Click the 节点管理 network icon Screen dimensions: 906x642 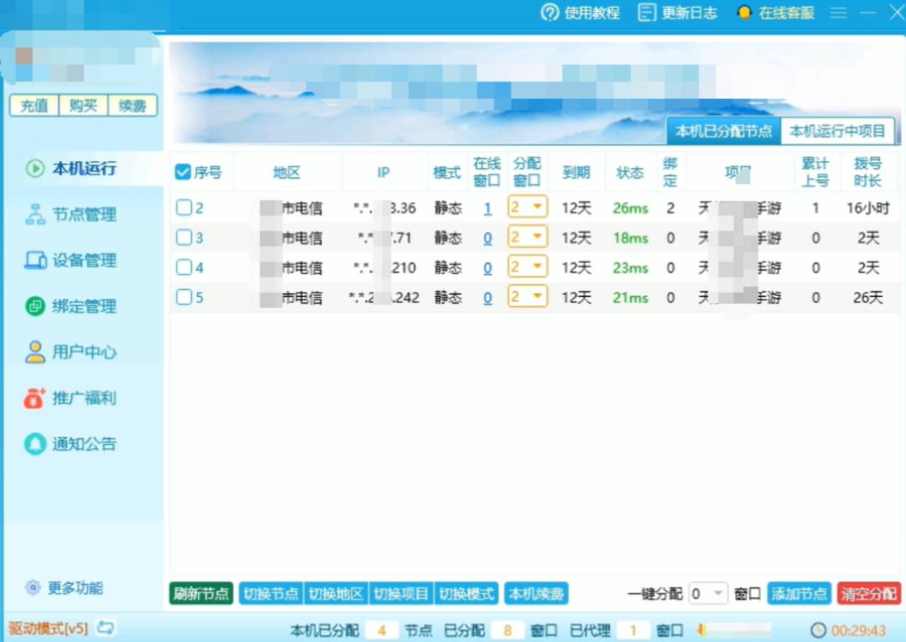(35, 215)
